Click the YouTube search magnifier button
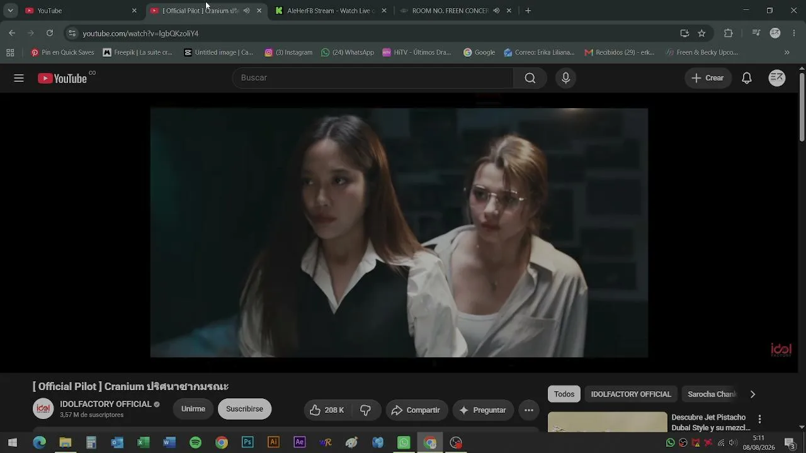This screenshot has height=453, width=806. [530, 78]
